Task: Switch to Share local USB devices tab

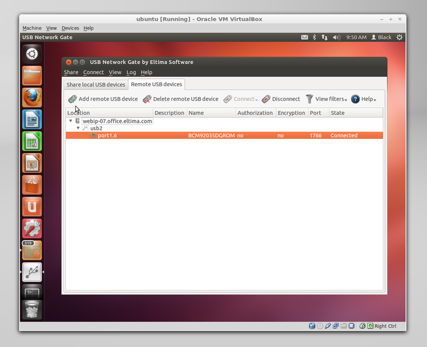Action: (96, 84)
